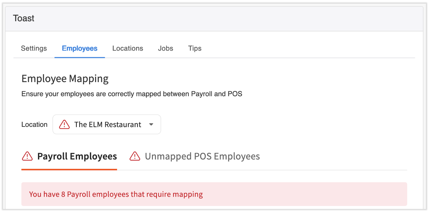Go to the Jobs tab
The image size is (429, 212).
(x=165, y=48)
